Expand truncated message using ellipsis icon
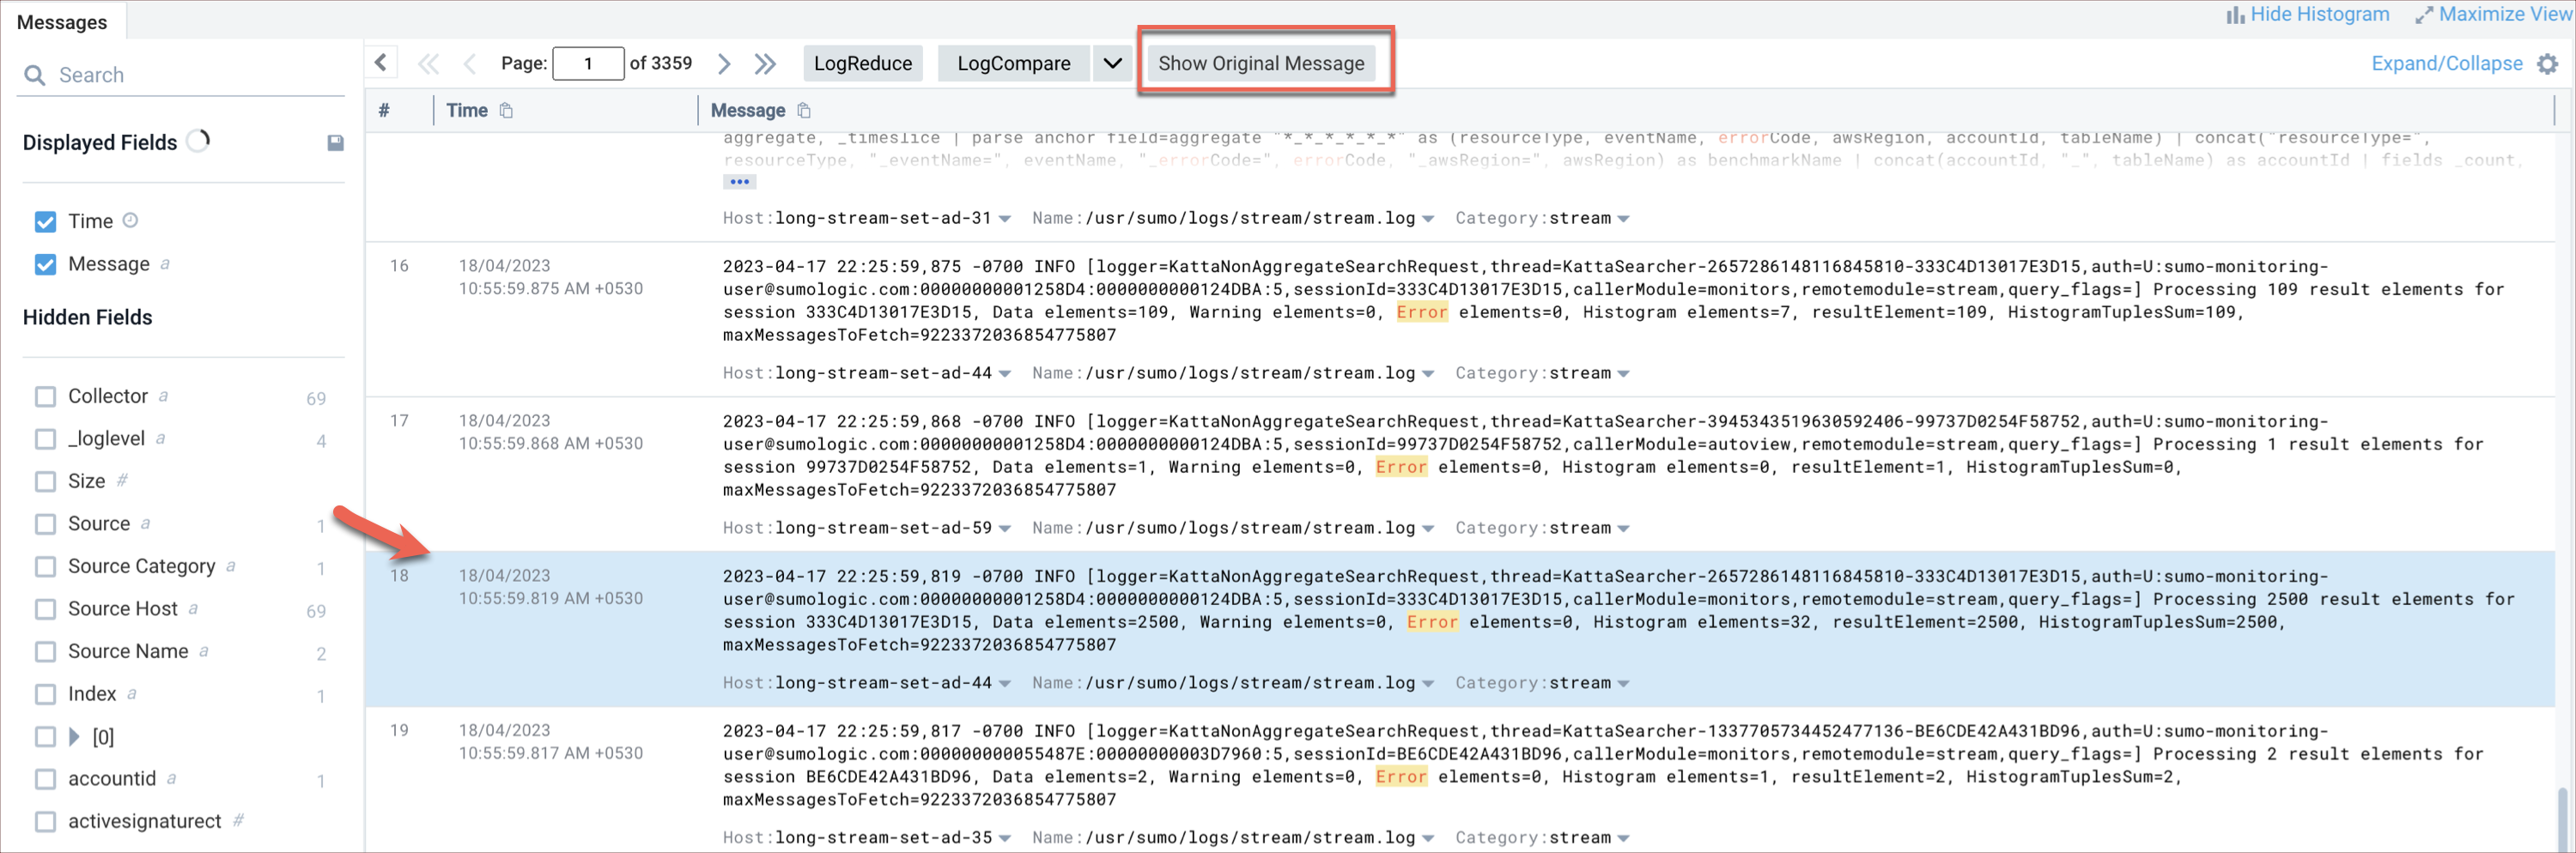The height and width of the screenshot is (853, 2576). pos(739,182)
